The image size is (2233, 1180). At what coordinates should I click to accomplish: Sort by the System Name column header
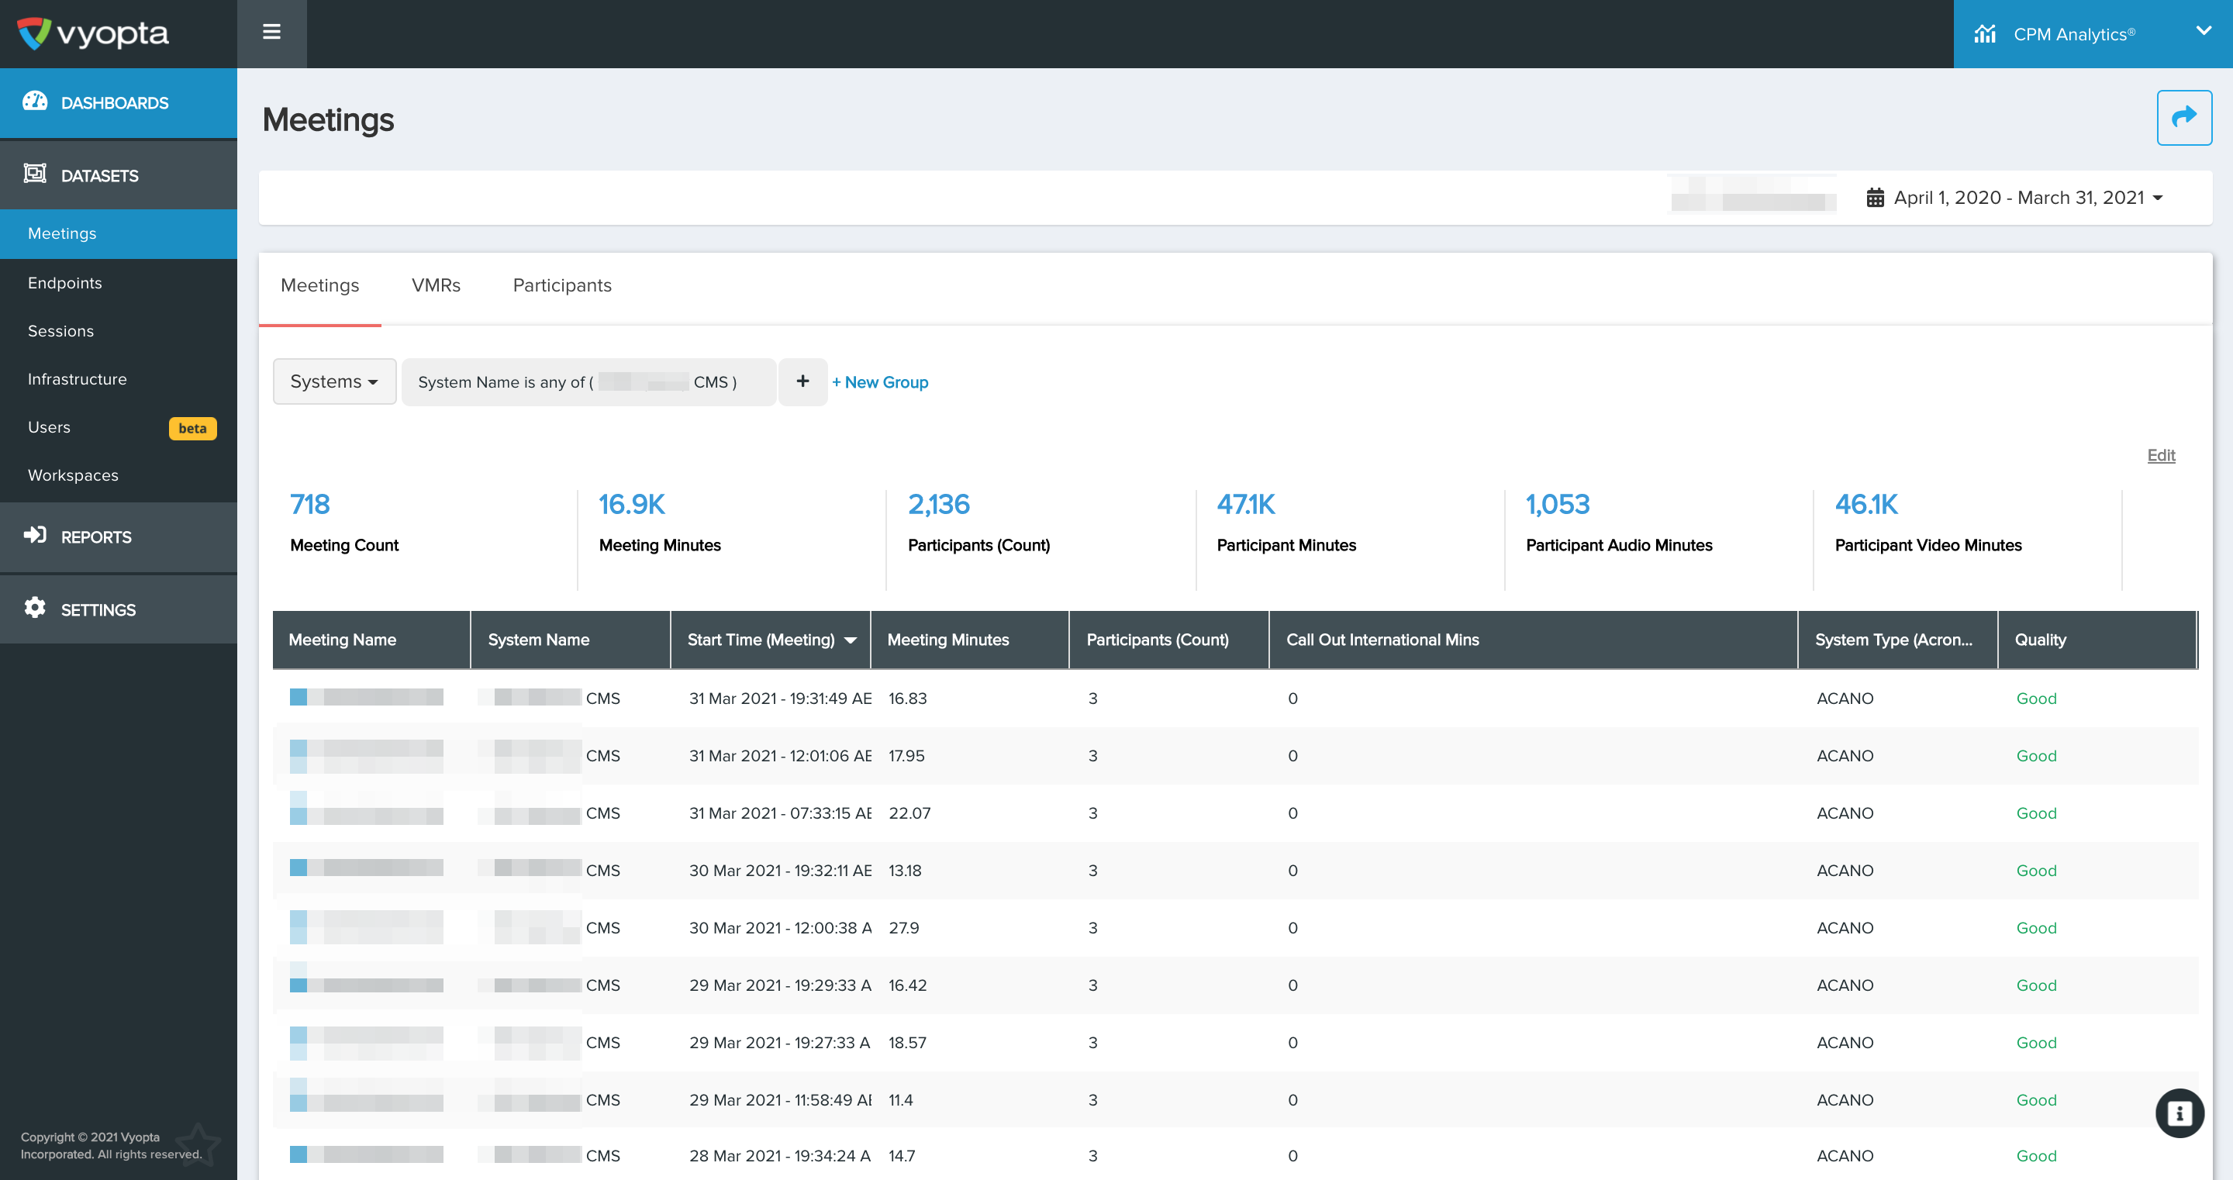[x=571, y=640]
